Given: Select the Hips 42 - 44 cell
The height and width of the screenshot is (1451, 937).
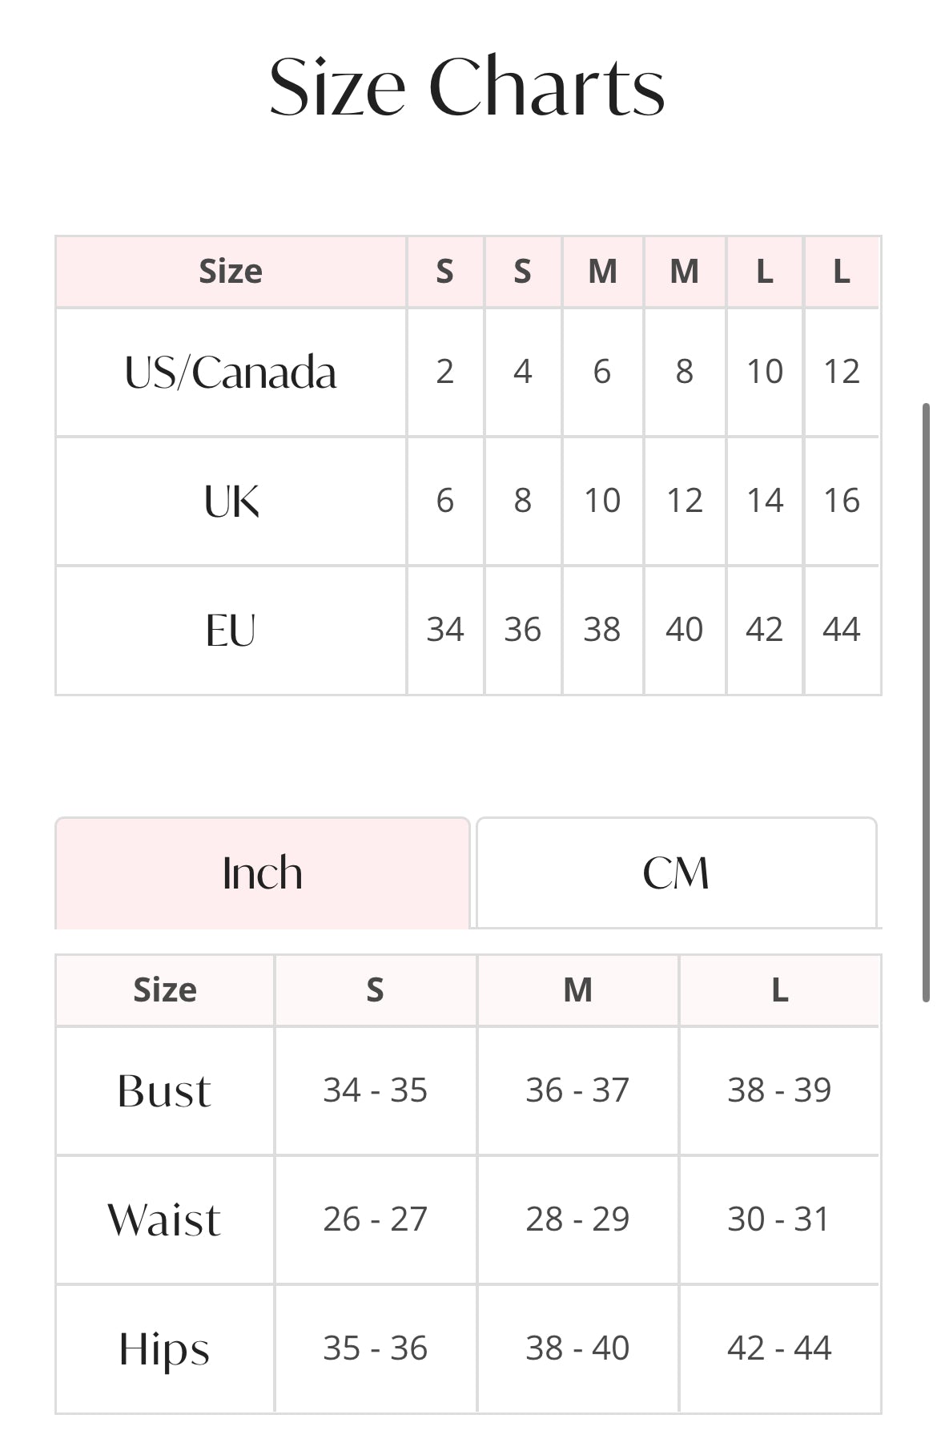Looking at the screenshot, I should click(x=779, y=1348).
